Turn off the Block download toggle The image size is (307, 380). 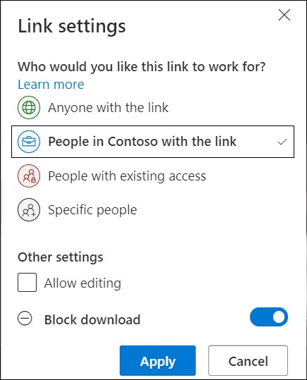(269, 317)
